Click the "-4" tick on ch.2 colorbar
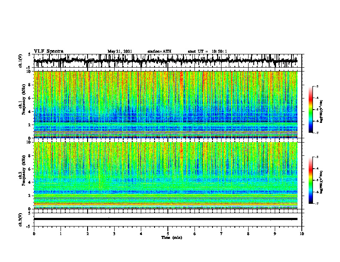This screenshot has height=262, width=340. click(317, 169)
